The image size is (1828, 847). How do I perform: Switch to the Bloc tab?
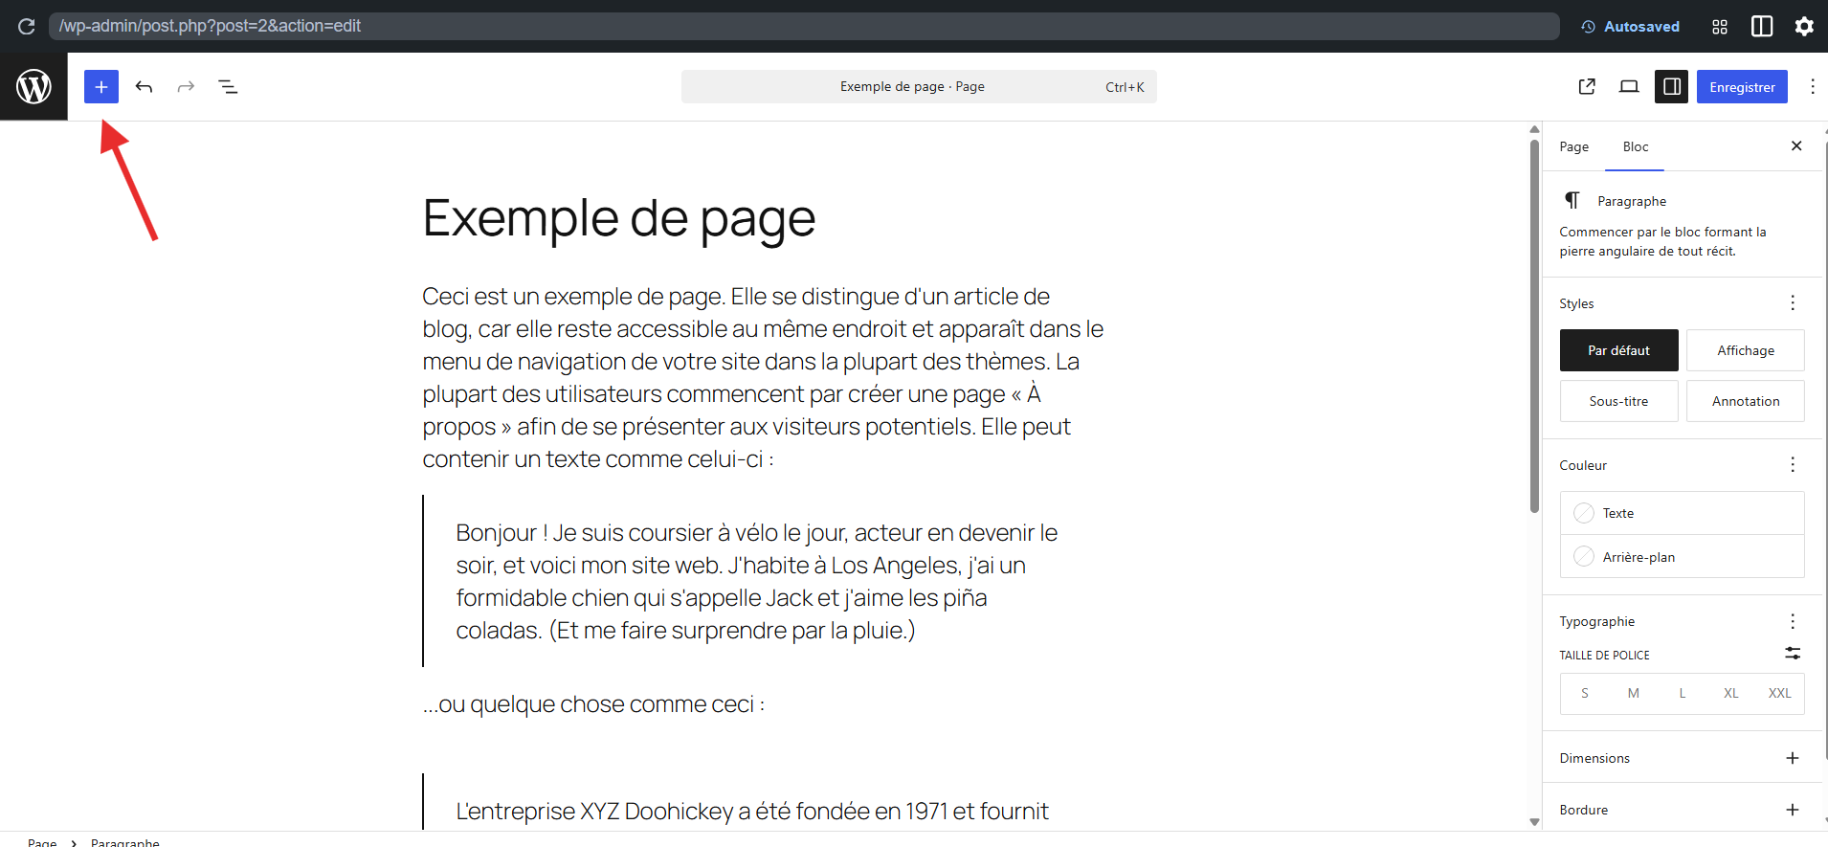[1636, 146]
